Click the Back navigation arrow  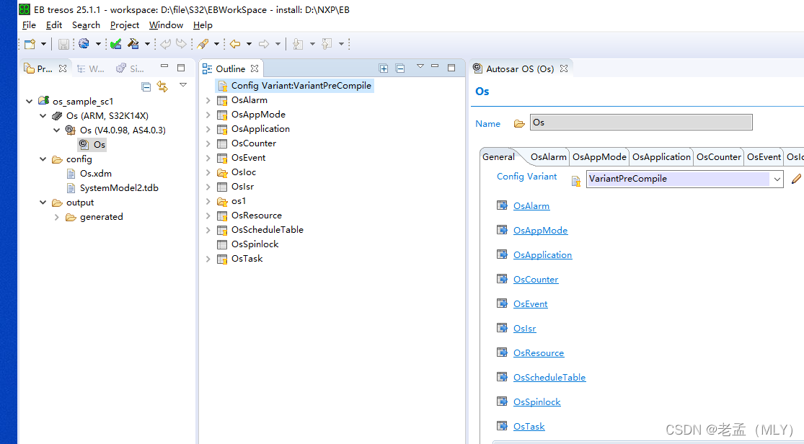coord(235,44)
